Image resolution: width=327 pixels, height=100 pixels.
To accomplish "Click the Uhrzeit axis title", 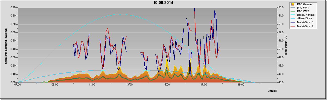I will (x=272, y=91).
